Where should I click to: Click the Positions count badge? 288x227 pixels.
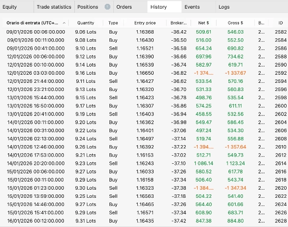[x=108, y=7]
